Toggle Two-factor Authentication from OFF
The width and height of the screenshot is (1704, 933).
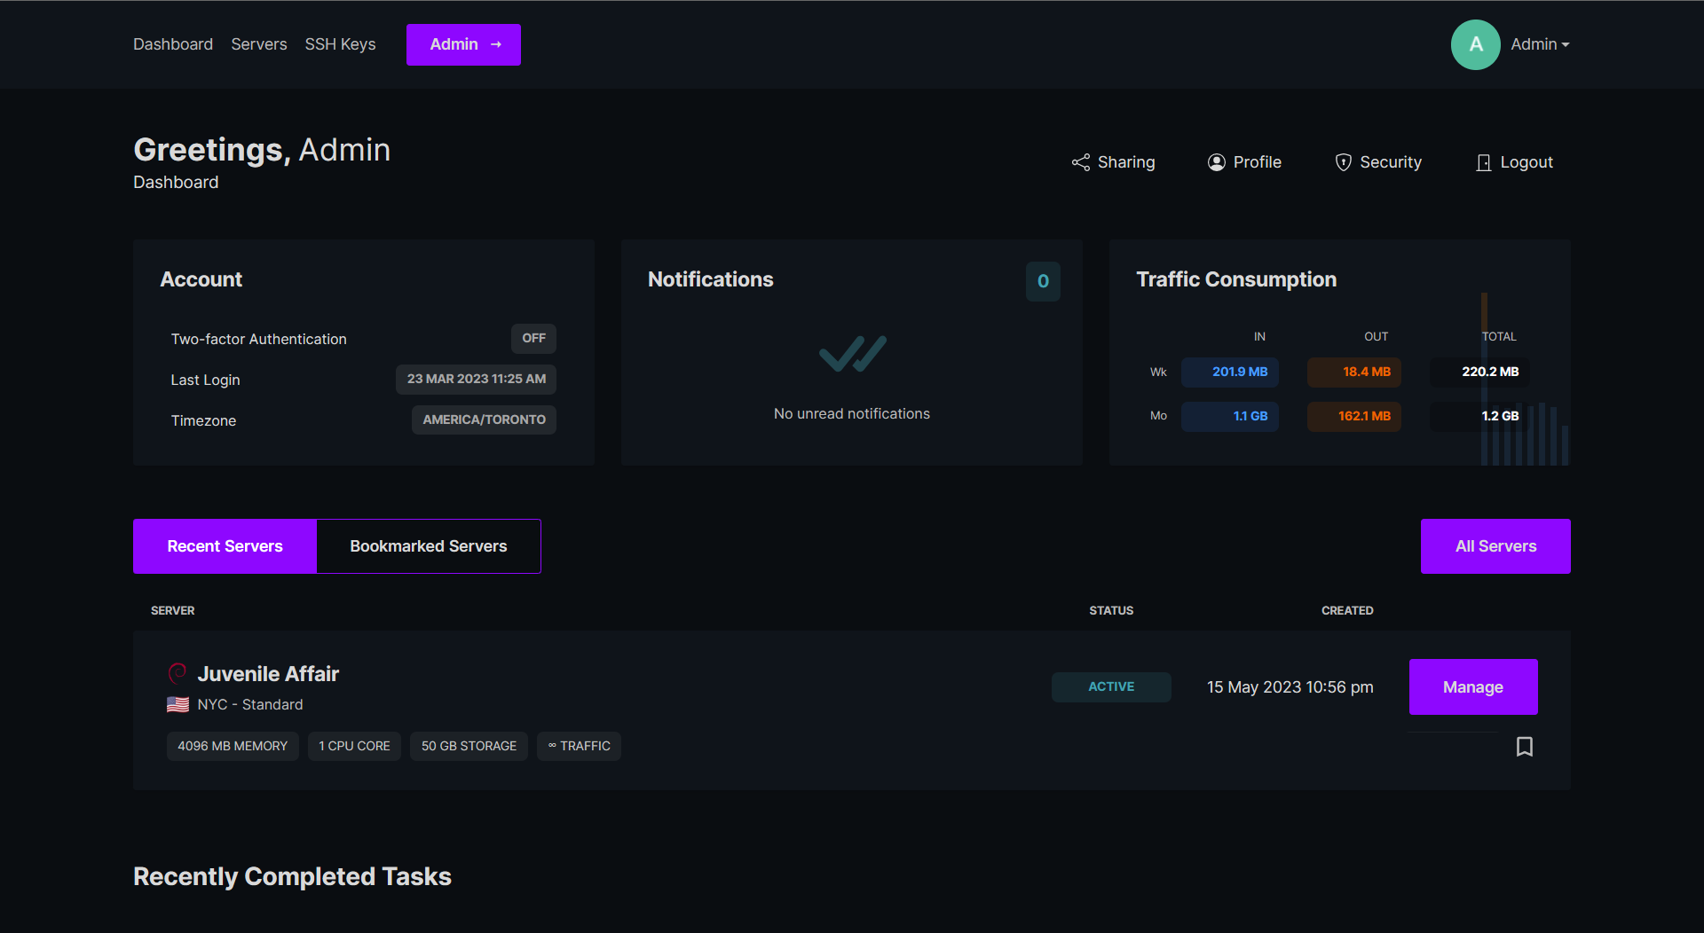click(x=533, y=338)
